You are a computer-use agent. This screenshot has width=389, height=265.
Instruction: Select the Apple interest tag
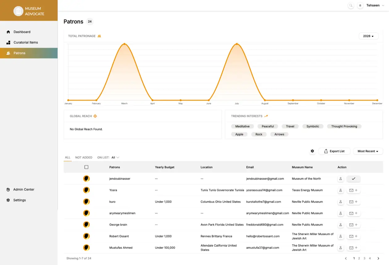point(239,134)
